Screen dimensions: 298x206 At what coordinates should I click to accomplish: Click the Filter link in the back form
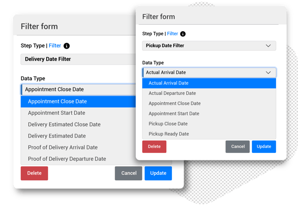tap(55, 46)
